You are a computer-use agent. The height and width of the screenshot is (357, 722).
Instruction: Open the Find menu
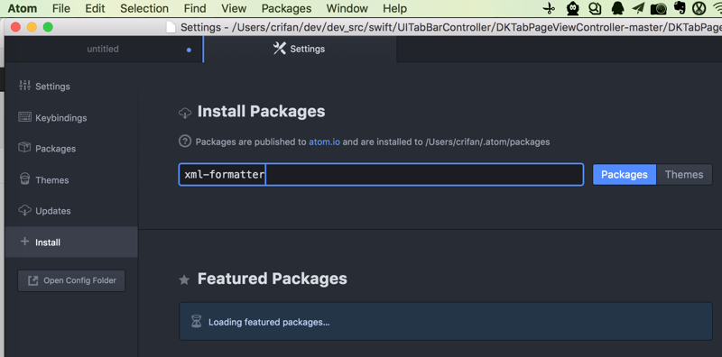click(x=195, y=8)
